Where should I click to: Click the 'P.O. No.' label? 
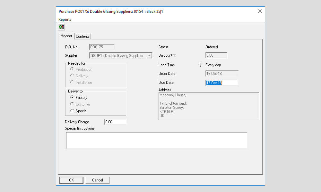click(x=72, y=47)
